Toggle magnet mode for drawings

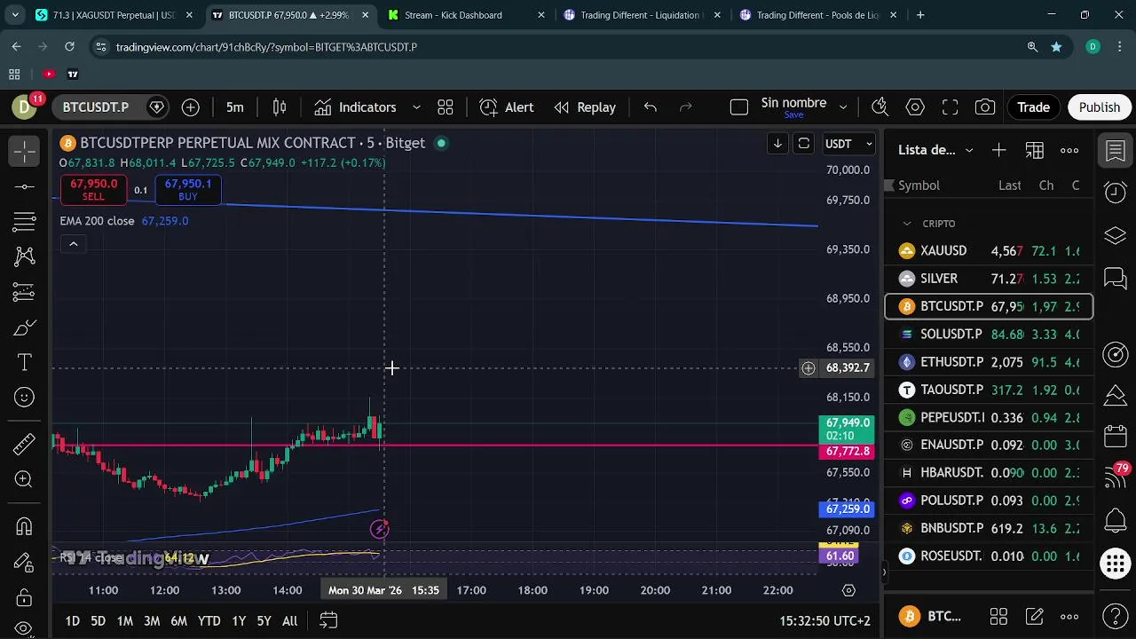(24, 526)
